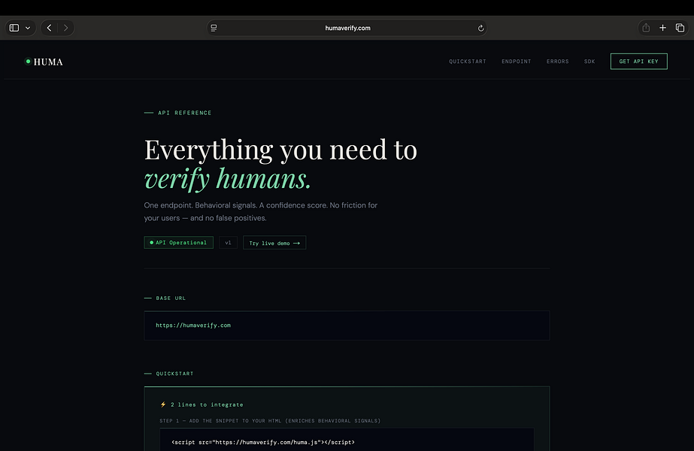The width and height of the screenshot is (694, 451).
Task: Click the Get API Key button
Action: (638, 62)
